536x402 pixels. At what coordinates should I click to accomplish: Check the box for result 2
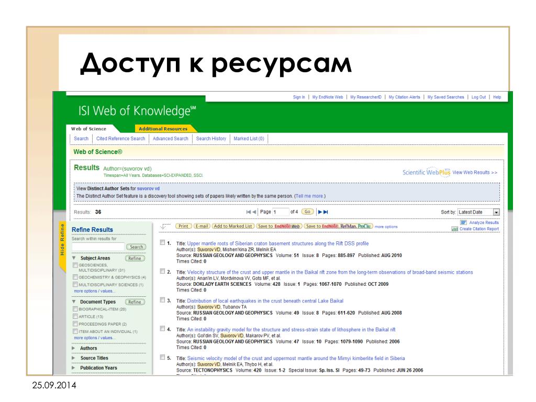[x=162, y=271]
